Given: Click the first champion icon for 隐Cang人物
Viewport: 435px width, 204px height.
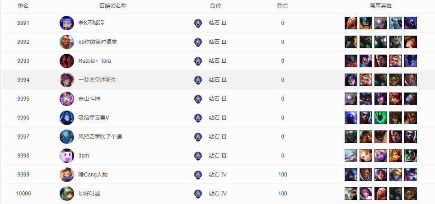Looking at the screenshot, I should pyautogui.click(x=351, y=175).
